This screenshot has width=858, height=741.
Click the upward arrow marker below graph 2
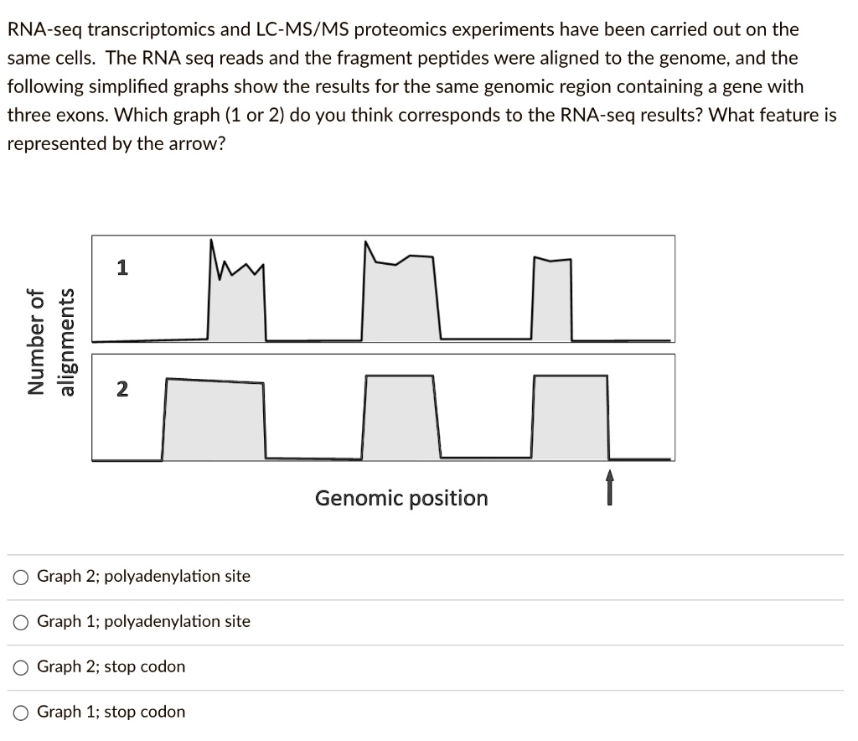(609, 486)
